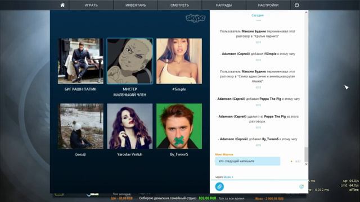Click the Yaroslav Vertuh name label
The width and height of the screenshot is (360, 202).
[x=130, y=155]
